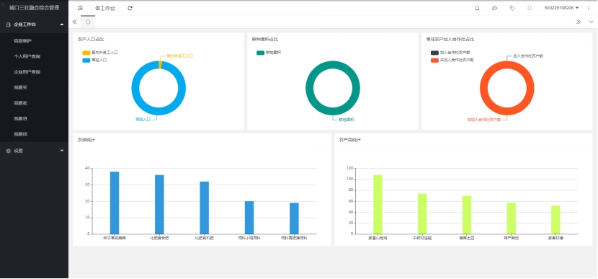Screen dimensions: 598x279
Task: Click the second blue bar valued 36
Action: 159,205
